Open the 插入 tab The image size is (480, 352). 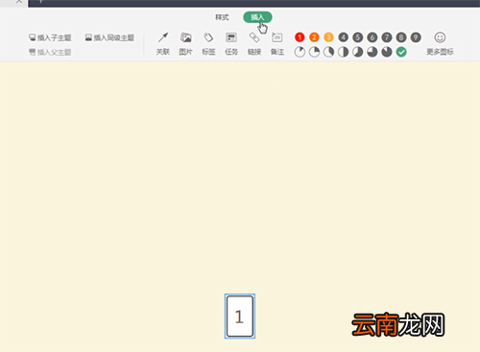tap(257, 17)
